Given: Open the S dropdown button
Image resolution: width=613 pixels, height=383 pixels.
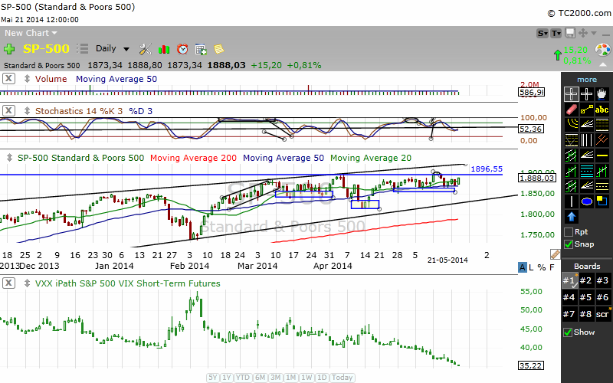Looking at the screenshot, I should 543,33.
